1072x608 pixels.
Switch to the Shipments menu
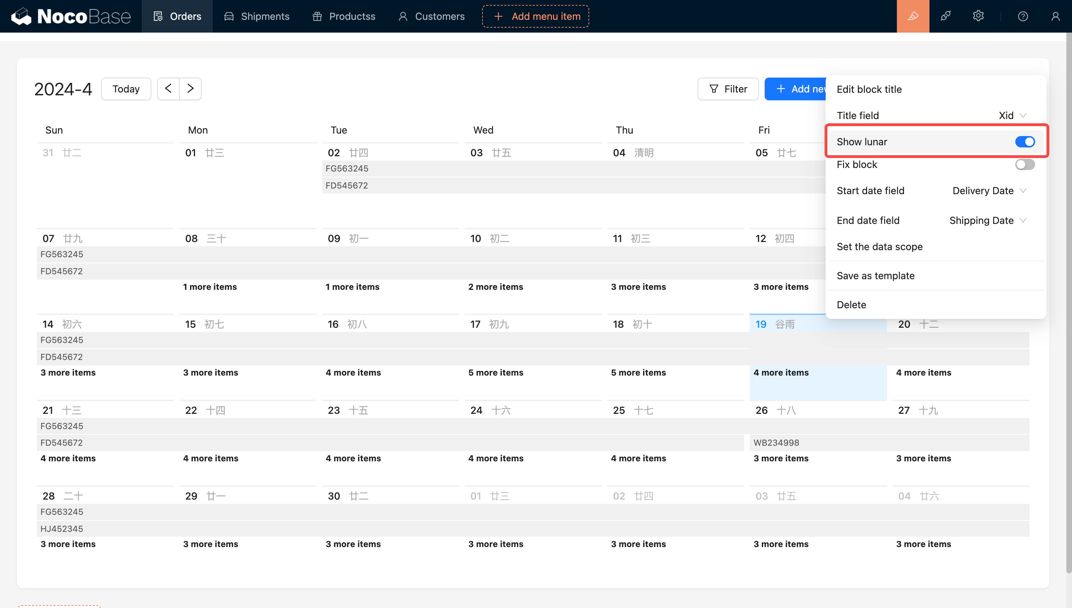coord(257,16)
